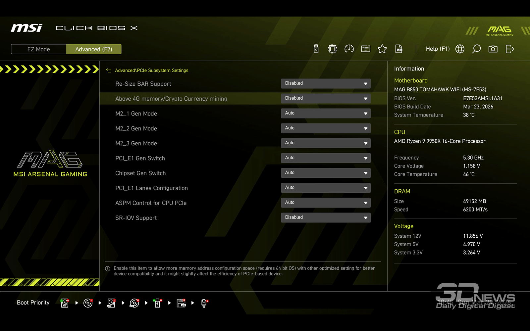Click the exit icon in top toolbar

pyautogui.click(x=510, y=49)
